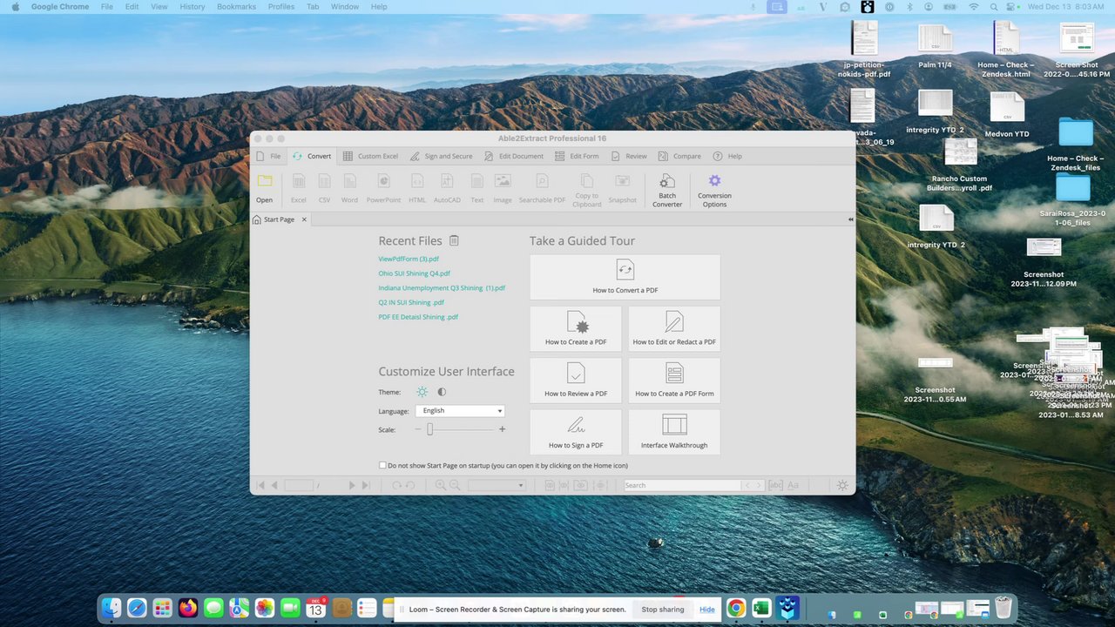Open the zoom level dropdown in bottom bar
Image resolution: width=1115 pixels, height=627 pixels.
pyautogui.click(x=497, y=485)
